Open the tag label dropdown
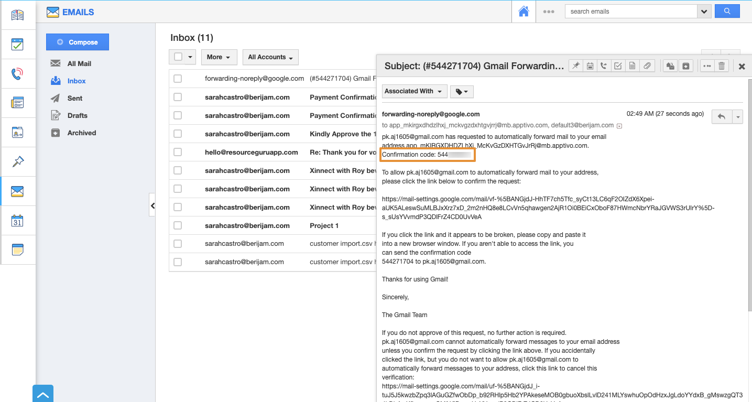Viewport: 752px width, 402px height. click(x=462, y=91)
